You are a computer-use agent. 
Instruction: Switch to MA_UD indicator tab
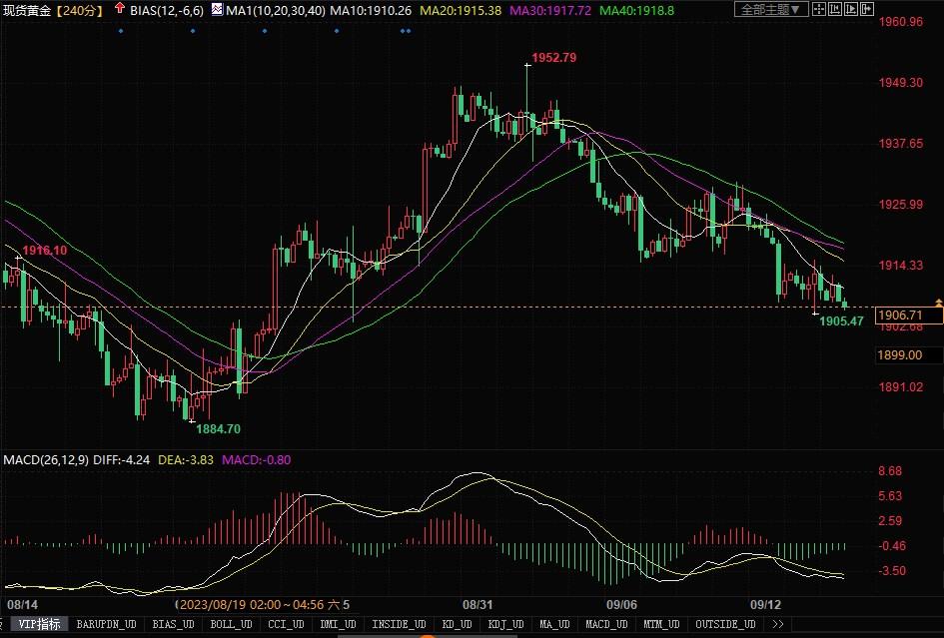(554, 624)
